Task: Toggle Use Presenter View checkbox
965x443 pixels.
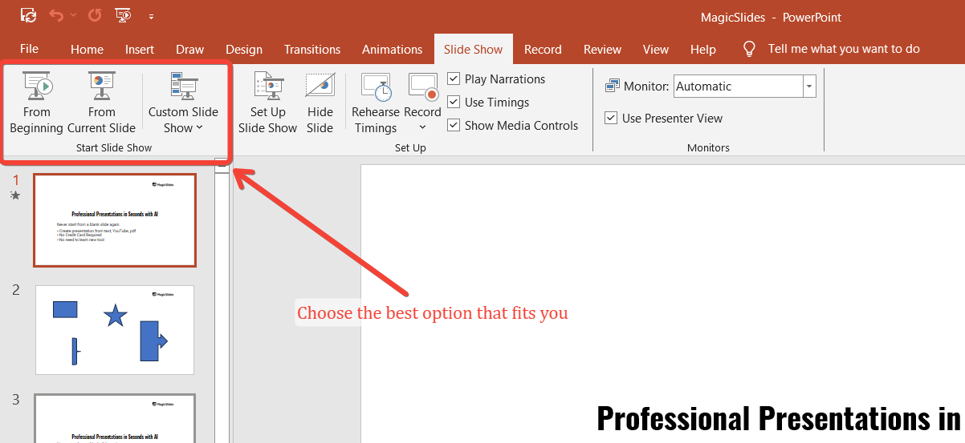Action: [x=611, y=118]
